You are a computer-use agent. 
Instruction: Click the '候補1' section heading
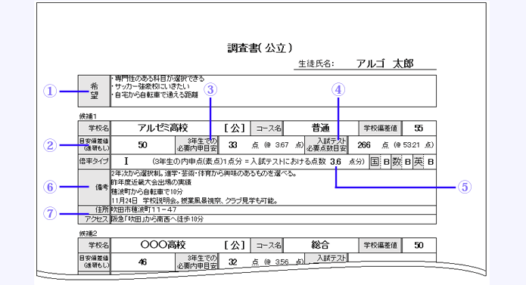(x=88, y=116)
